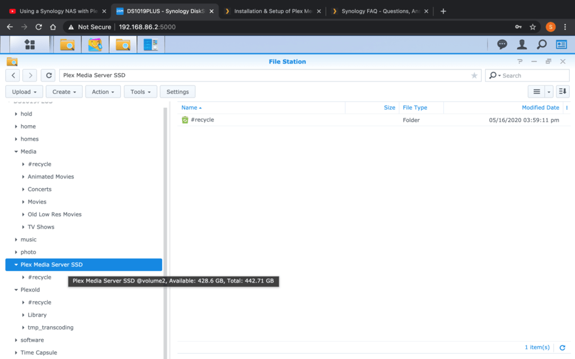Switch to Installation & Setup of Plex tab
575x359 pixels.
(x=273, y=11)
